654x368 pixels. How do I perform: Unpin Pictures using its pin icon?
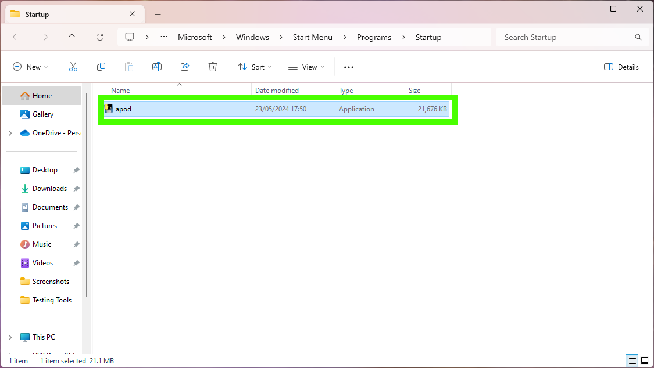76,226
